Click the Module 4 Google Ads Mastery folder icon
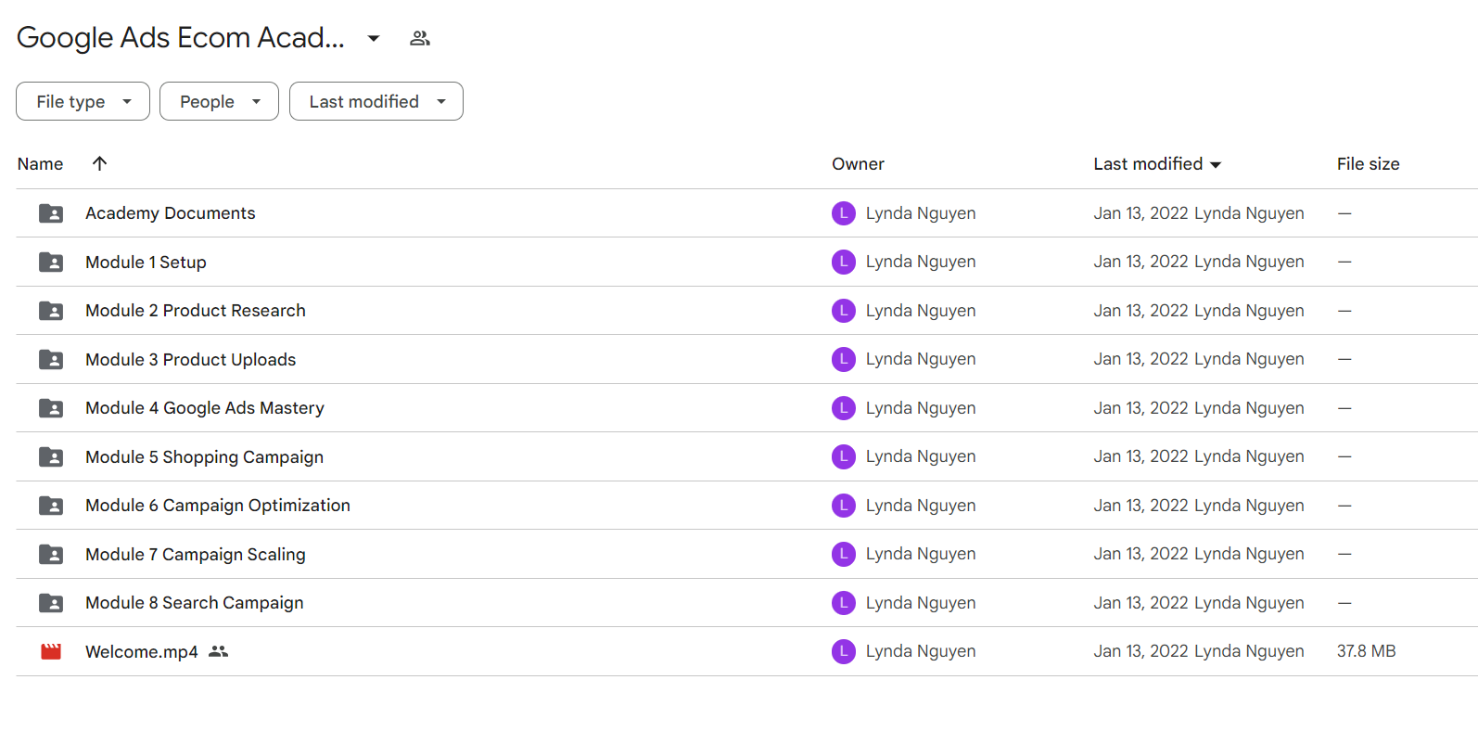 click(51, 408)
